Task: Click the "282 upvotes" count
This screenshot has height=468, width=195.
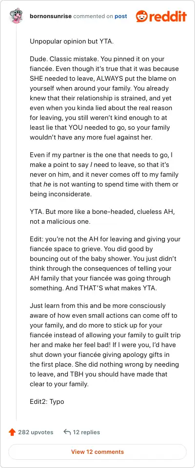Action: point(36,432)
